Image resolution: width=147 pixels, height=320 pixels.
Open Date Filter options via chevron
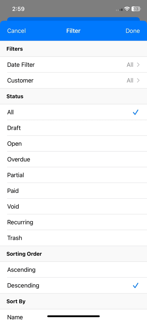pyautogui.click(x=138, y=65)
